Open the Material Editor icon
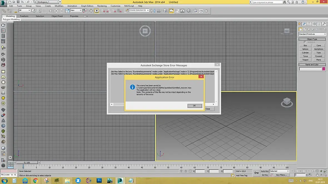The width and height of the screenshot is (328, 184). point(189,11)
